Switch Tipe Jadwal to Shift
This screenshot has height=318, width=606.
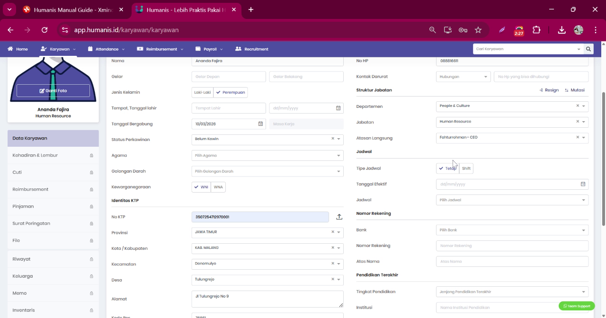tap(466, 168)
